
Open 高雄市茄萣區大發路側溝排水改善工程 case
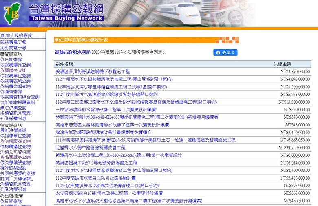point(113,125)
